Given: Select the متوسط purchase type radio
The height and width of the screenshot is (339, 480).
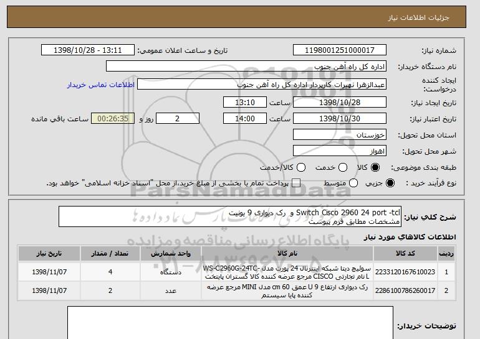Looking at the screenshot, I should pyautogui.click(x=353, y=183).
